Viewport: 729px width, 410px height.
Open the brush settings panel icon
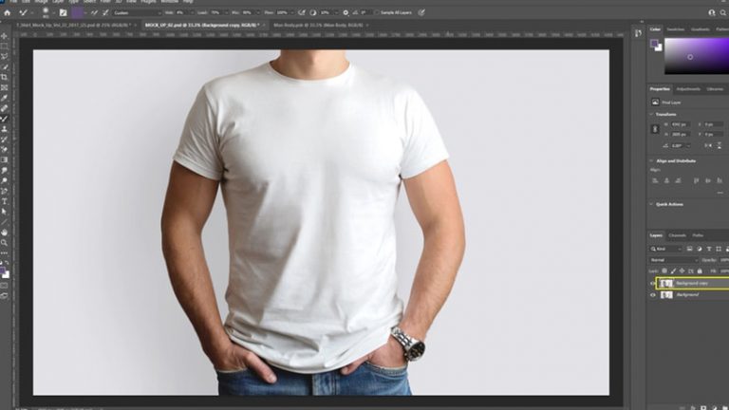pos(63,13)
